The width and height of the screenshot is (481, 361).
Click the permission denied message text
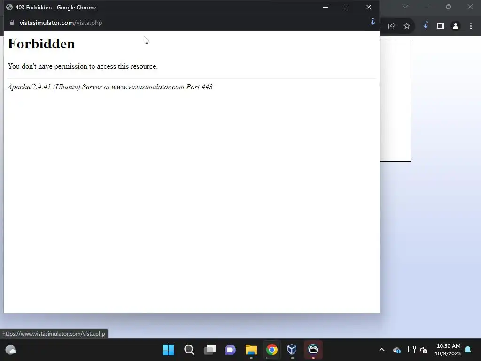[83, 66]
